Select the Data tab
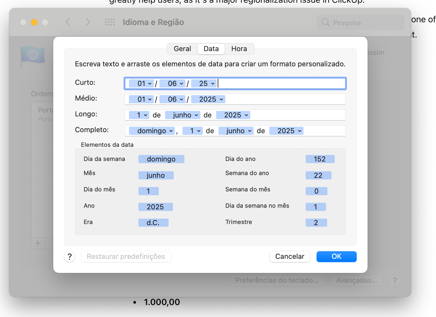The height and width of the screenshot is (317, 436). (x=211, y=49)
